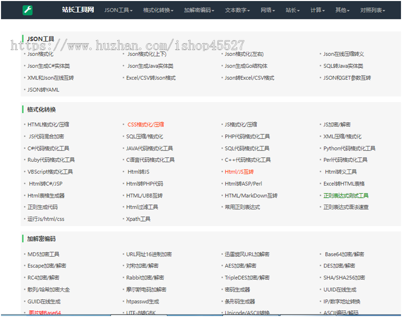Expand the 格式化转换 dropdown menu
The image size is (402, 317).
(158, 10)
